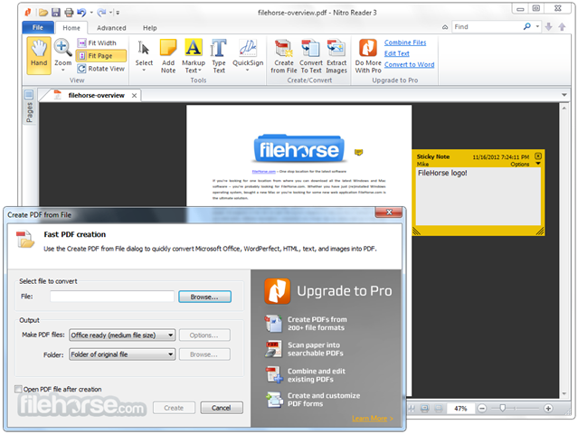Enable Open PDF file after creation

18,389
